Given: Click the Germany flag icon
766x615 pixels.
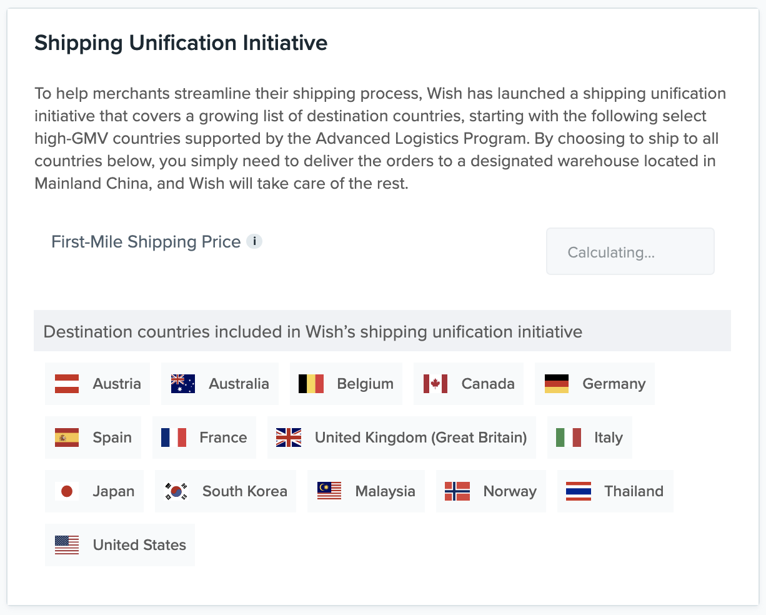Looking at the screenshot, I should tap(557, 384).
